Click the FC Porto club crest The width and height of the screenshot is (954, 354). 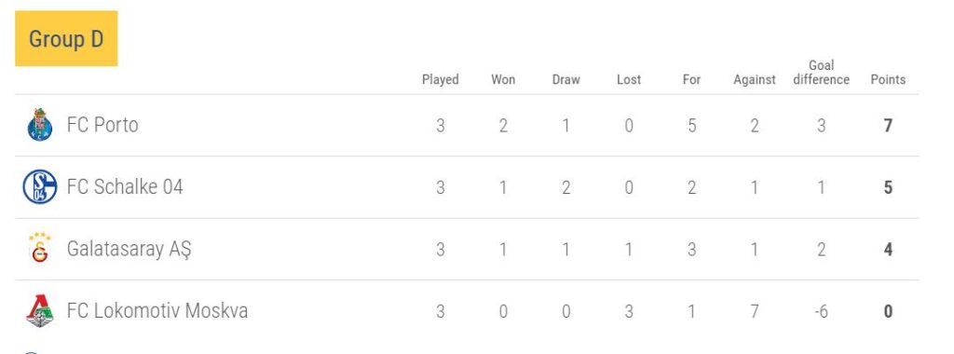(39, 126)
